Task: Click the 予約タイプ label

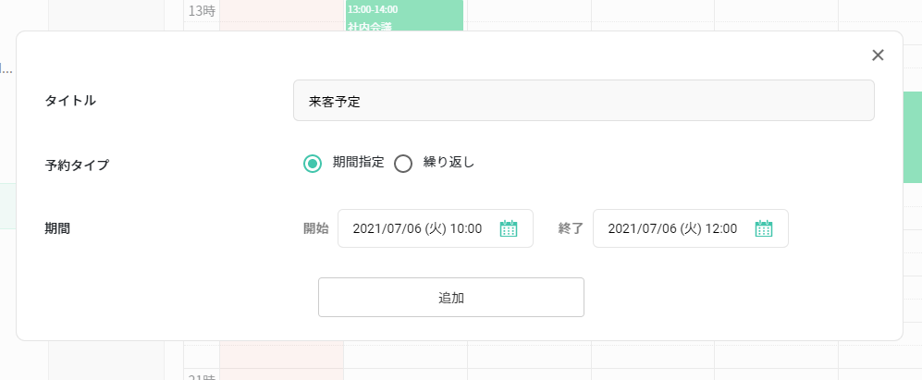Action: click(77, 165)
